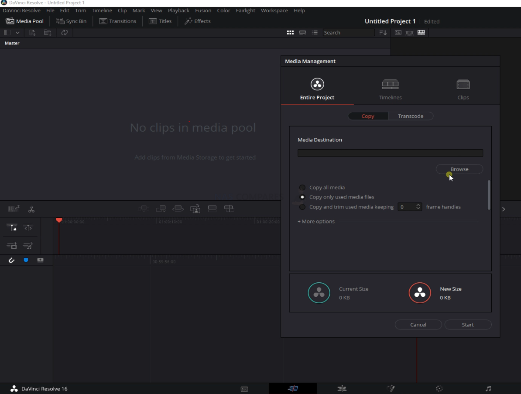Click the blue marker icon
Screen dimensions: 521x394
click(26, 260)
